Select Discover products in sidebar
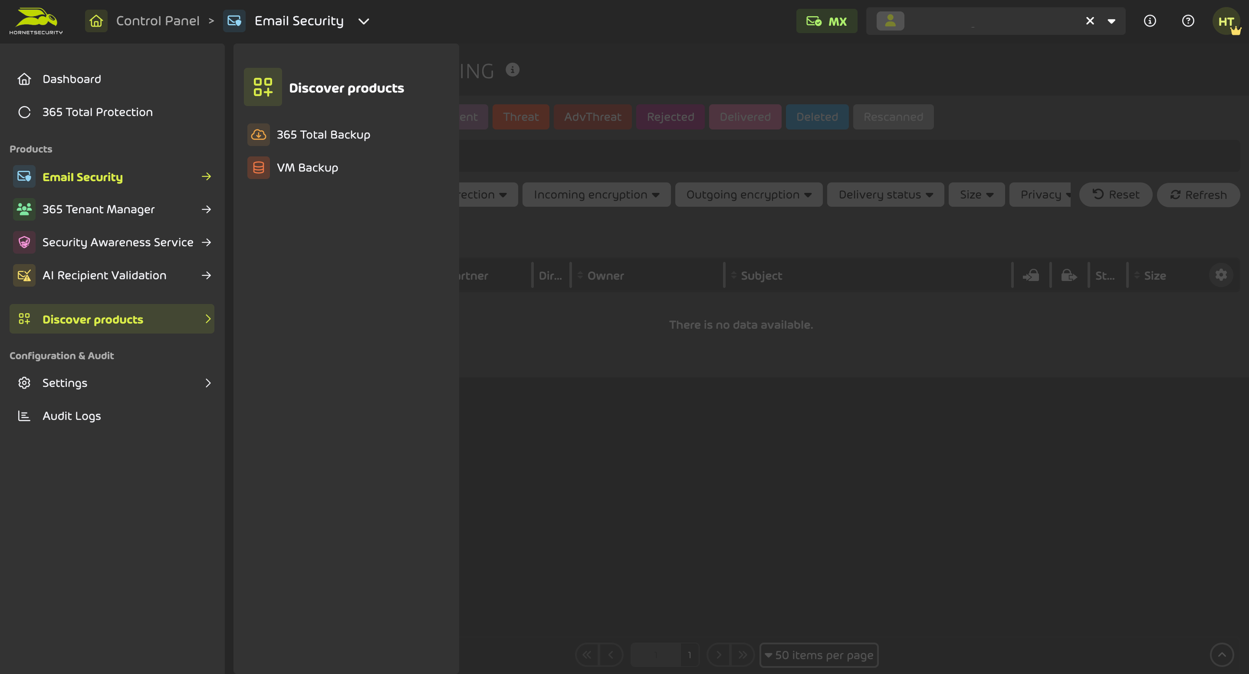The width and height of the screenshot is (1249, 674). pos(112,319)
